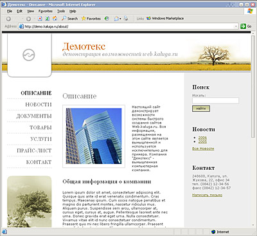Open the 2006 news link

click(x=202, y=138)
